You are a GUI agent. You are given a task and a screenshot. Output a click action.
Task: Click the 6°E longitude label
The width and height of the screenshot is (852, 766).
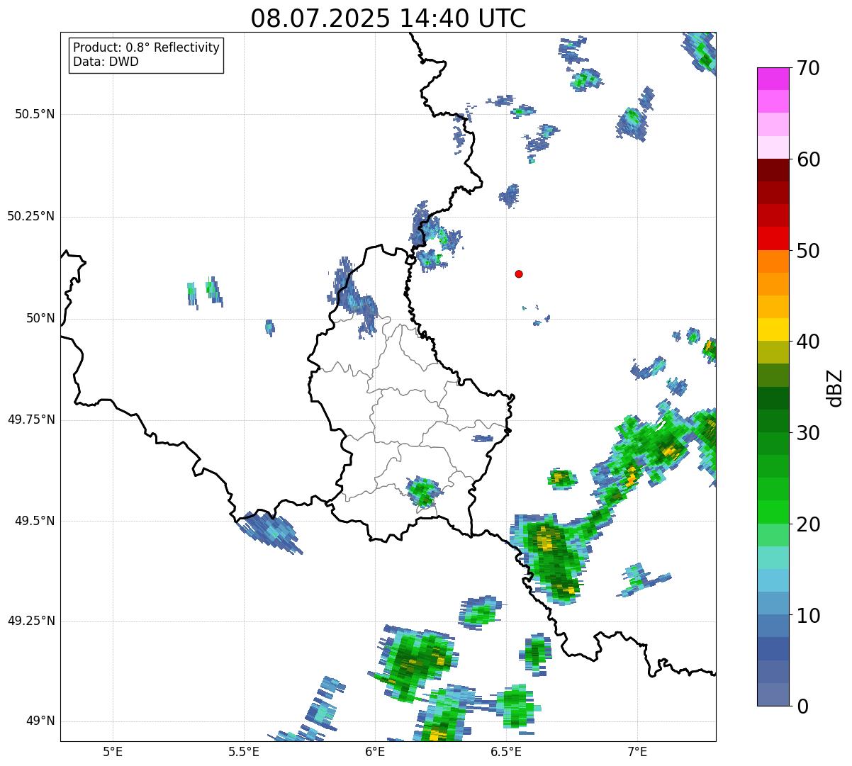tap(375, 751)
